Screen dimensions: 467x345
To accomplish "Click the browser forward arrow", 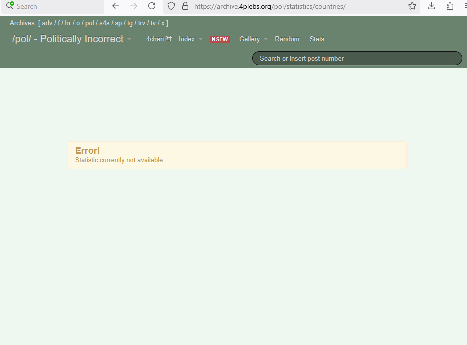I will [134, 6].
